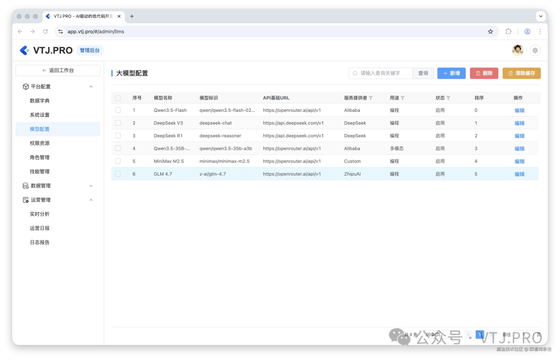Collapse the 运营管理 menu group
Screen dimensions: 560x360
[x=91, y=200]
